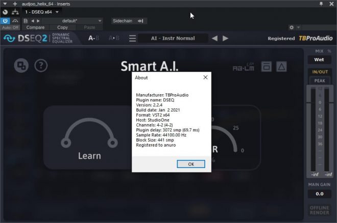Click OK in the About dialog

(191, 164)
